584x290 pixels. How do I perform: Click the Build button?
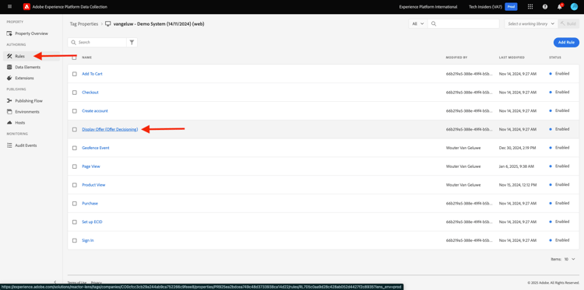point(568,23)
